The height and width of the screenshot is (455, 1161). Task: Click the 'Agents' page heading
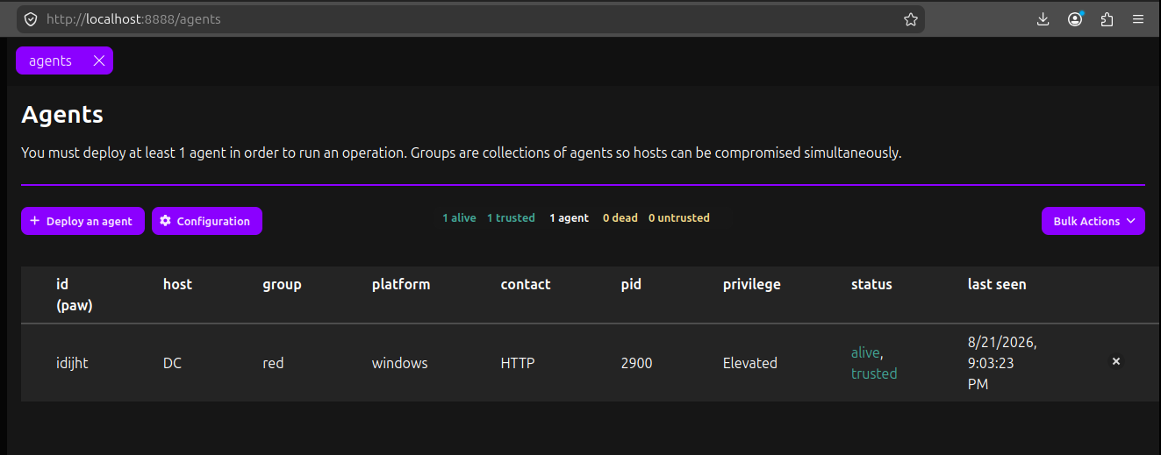click(x=62, y=114)
